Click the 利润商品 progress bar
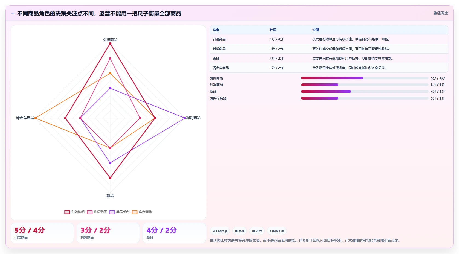 pyautogui.click(x=365, y=85)
